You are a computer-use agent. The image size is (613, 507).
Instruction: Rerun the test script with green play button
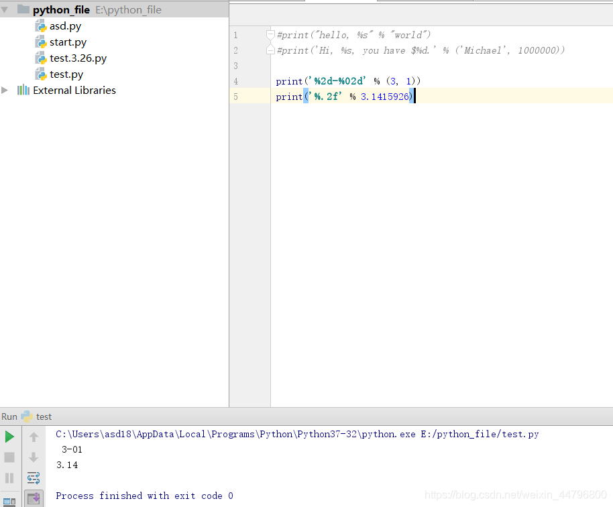pyautogui.click(x=9, y=437)
